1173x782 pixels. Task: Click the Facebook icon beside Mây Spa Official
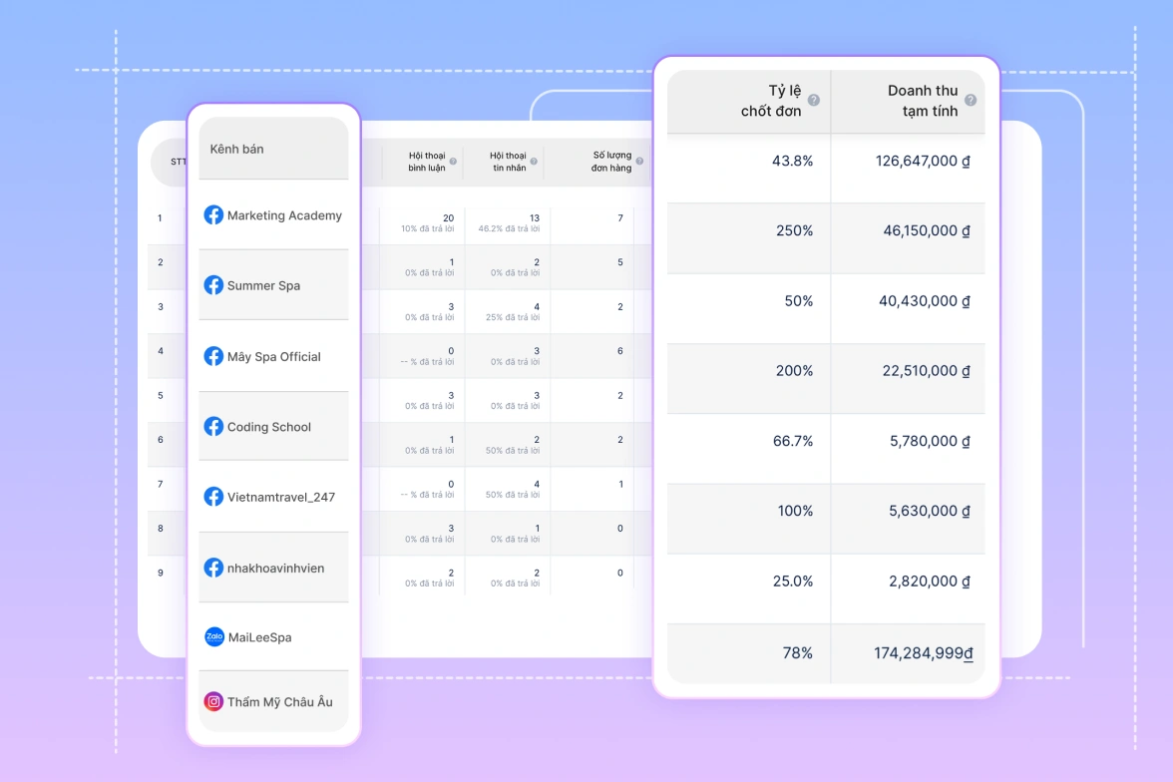(213, 356)
